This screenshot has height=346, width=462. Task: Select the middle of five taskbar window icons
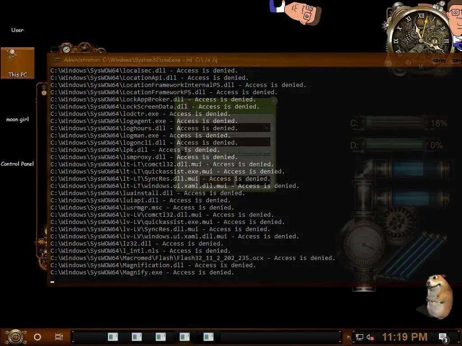tap(161, 337)
